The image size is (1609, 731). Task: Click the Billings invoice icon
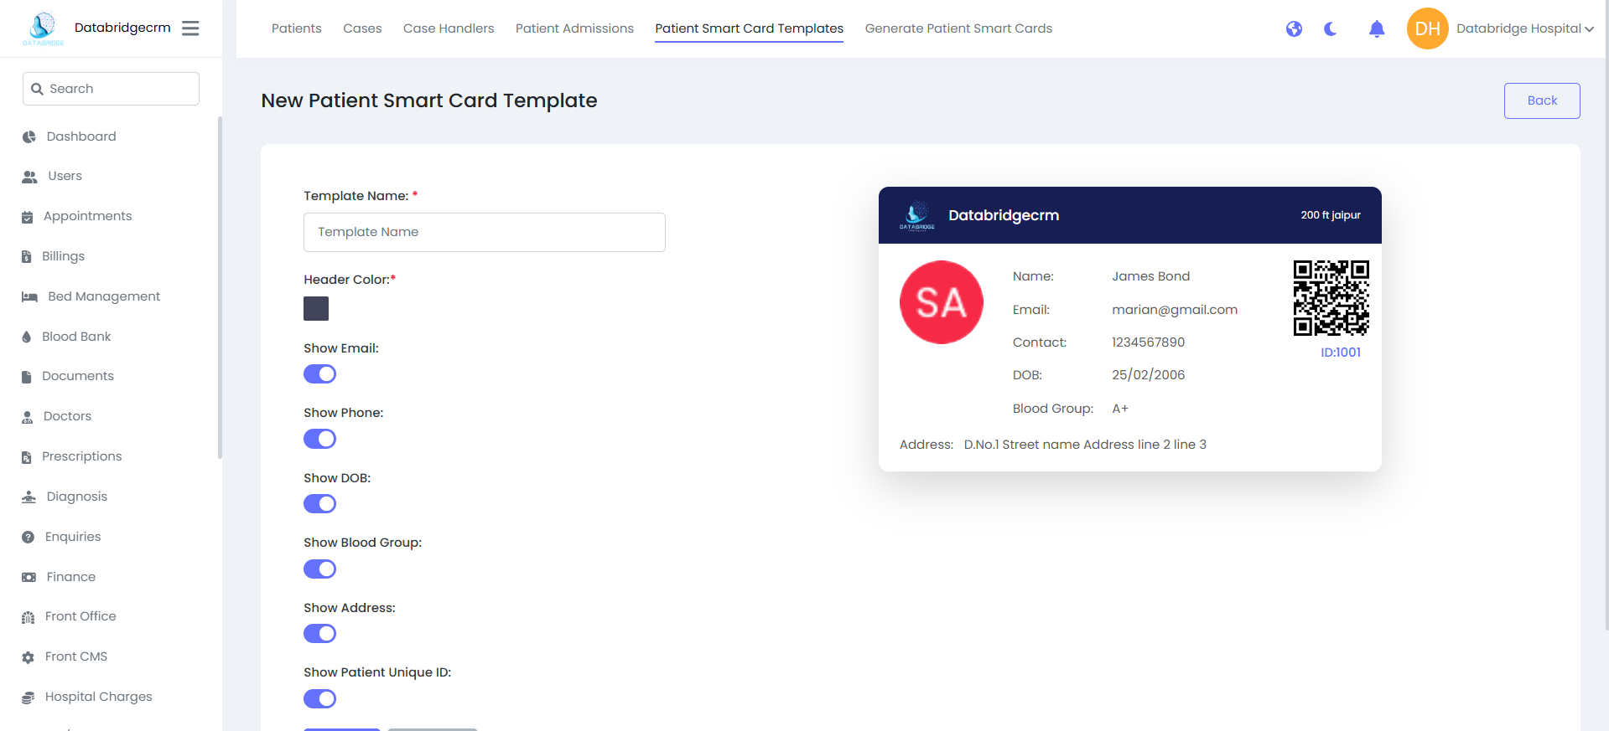tap(27, 257)
